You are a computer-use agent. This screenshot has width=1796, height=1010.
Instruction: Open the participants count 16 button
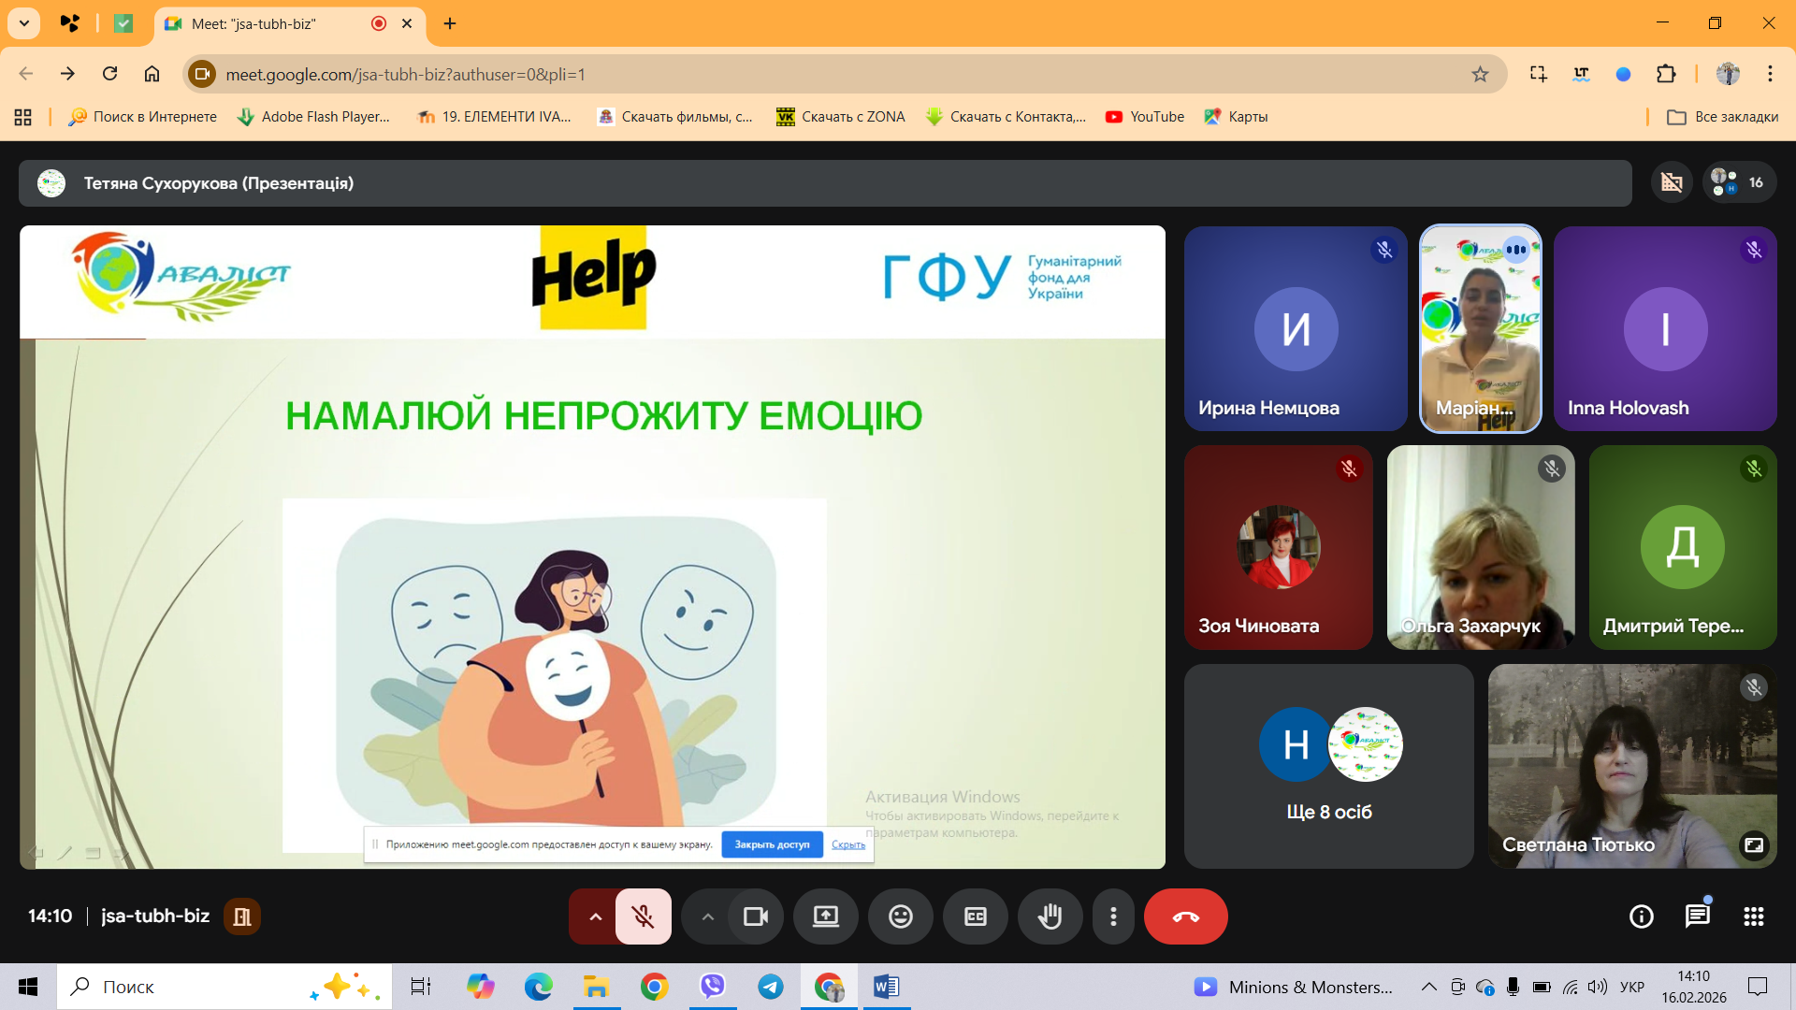(1738, 182)
